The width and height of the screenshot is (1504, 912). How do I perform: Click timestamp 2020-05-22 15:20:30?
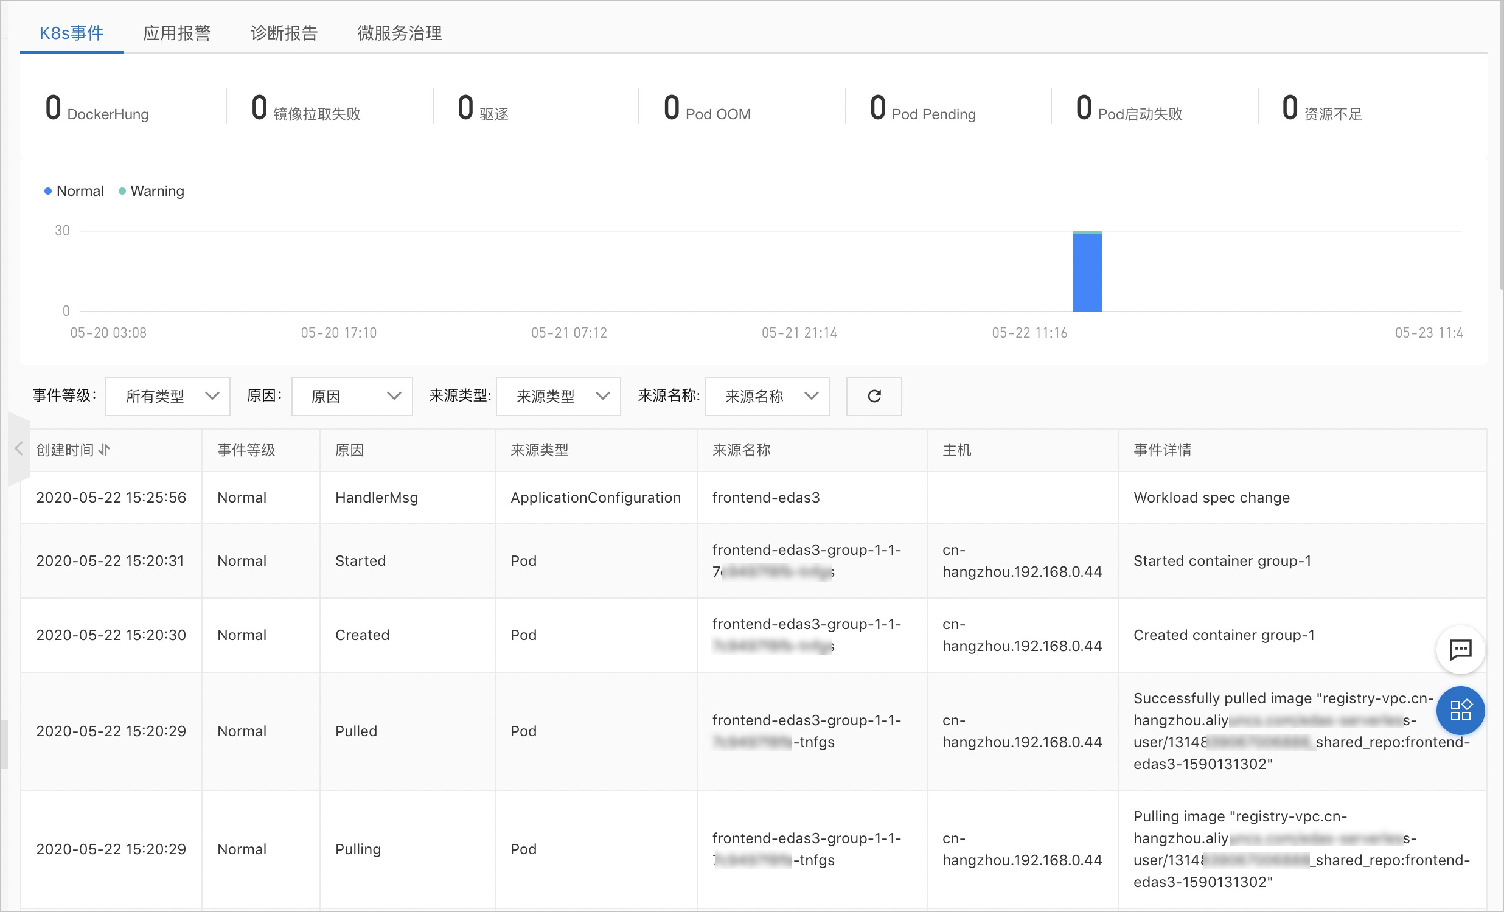(x=111, y=635)
